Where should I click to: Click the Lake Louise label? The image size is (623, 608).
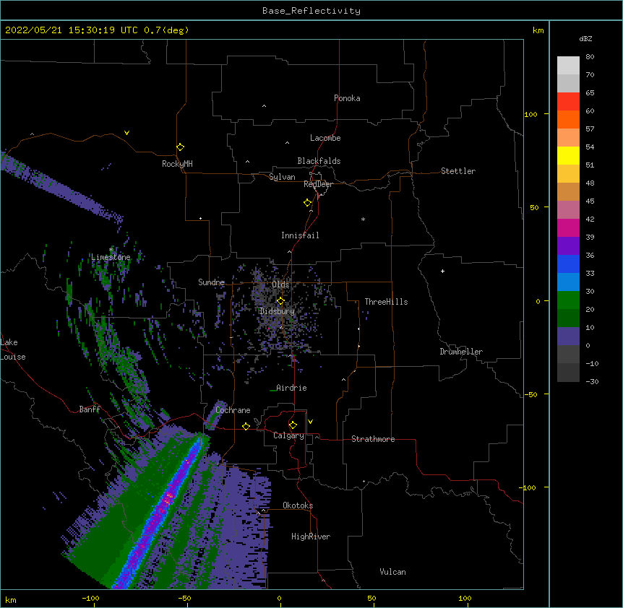(x=13, y=349)
